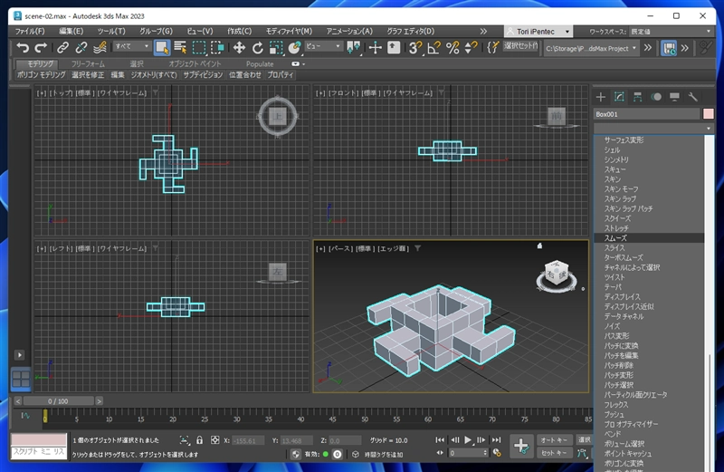
Task: Click the セット キー button
Action: (554, 453)
